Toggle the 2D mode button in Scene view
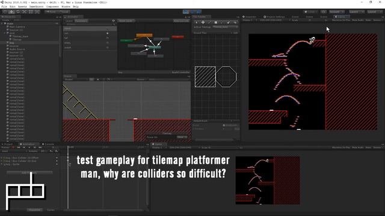Screen dimensions: 385x216 coord(91,79)
